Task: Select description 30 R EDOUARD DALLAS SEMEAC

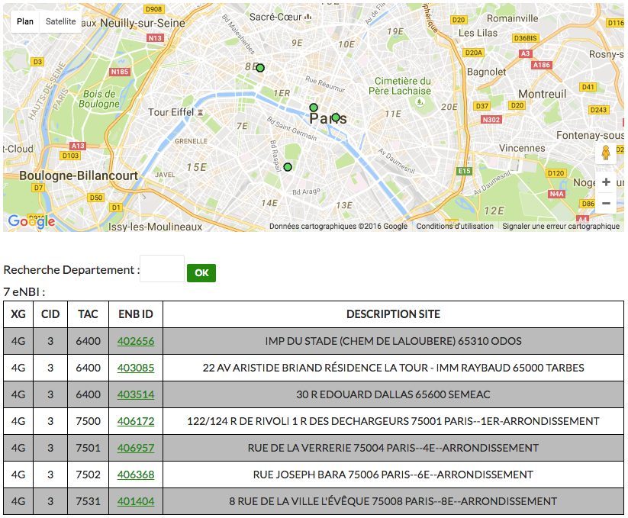Action: [x=393, y=394]
